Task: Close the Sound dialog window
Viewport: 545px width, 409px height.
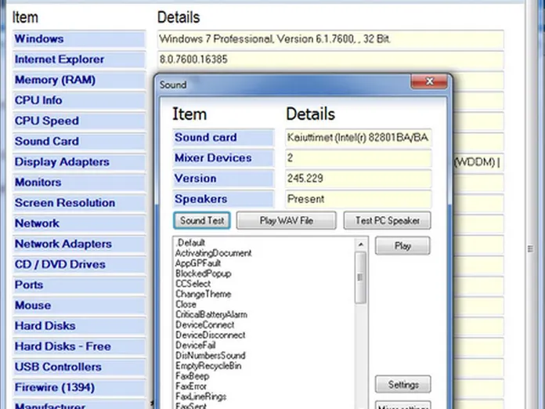Action: tap(429, 83)
